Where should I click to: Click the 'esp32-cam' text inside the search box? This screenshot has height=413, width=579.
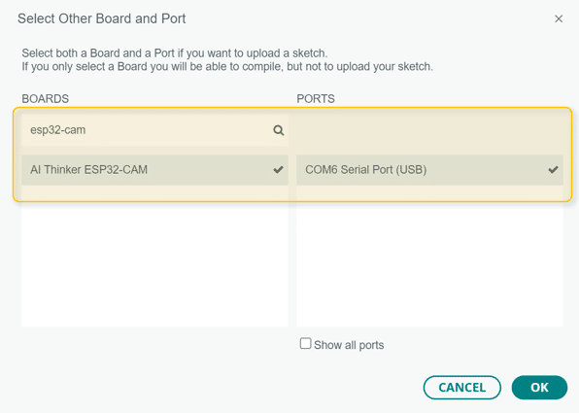[x=58, y=130]
